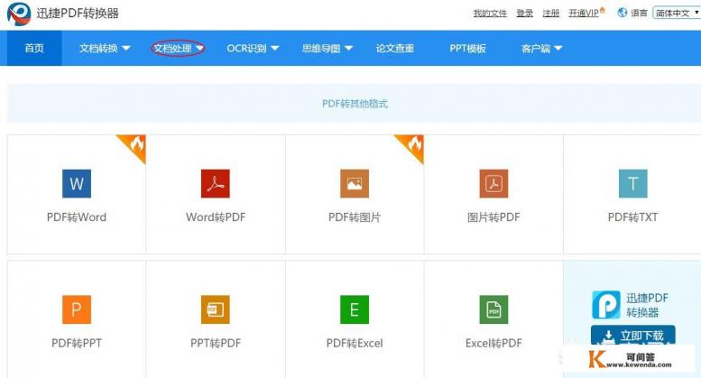Open the PPT模板 page
Viewport: 701px width, 378px height.
click(467, 48)
